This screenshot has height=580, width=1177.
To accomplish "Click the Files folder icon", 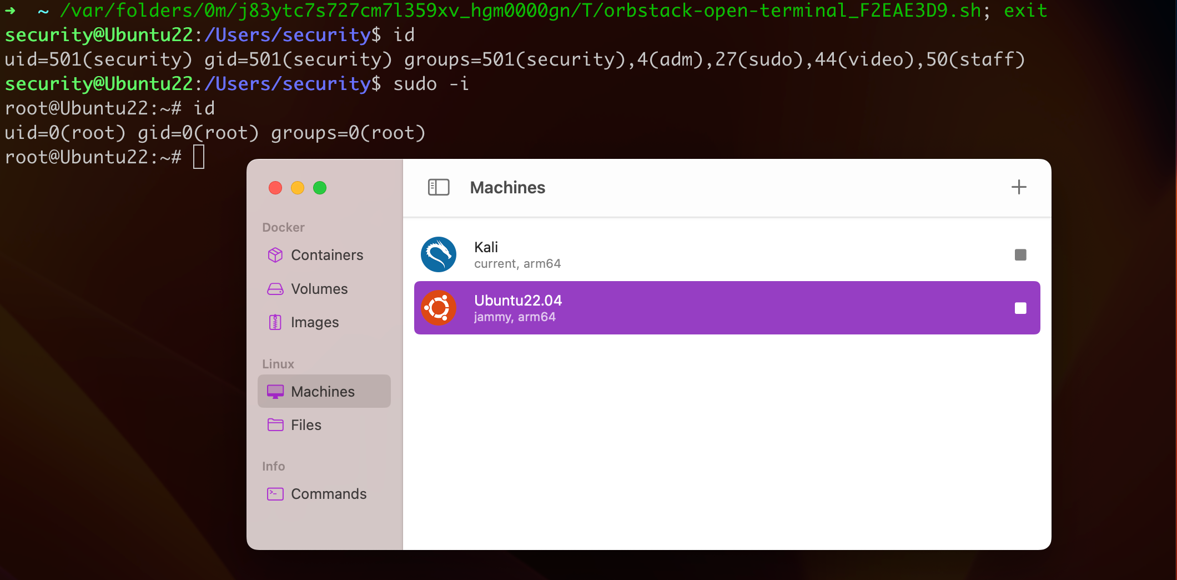I will click(x=275, y=425).
